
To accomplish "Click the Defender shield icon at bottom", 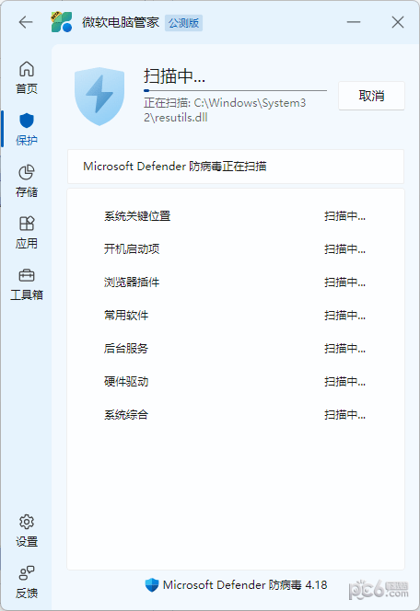I will (152, 585).
